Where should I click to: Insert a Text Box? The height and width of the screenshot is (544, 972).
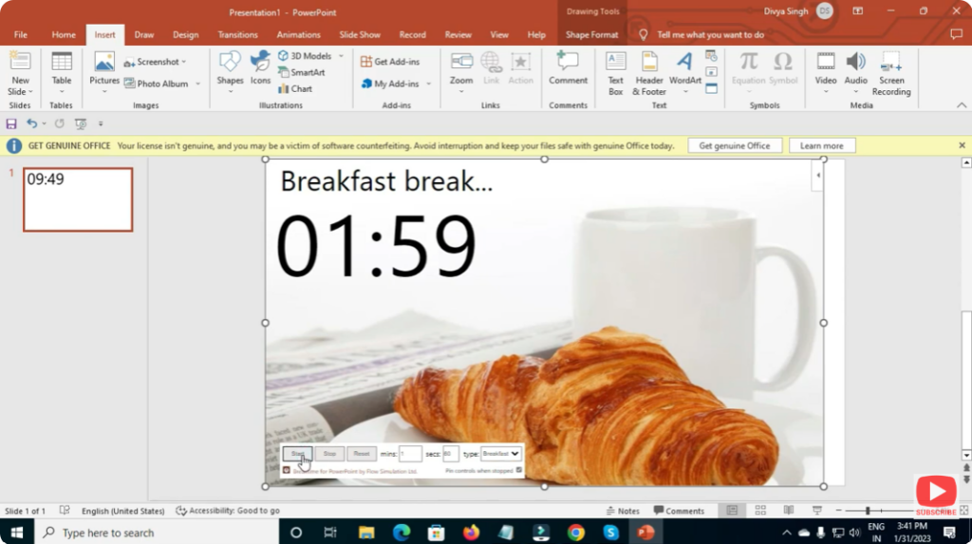pyautogui.click(x=615, y=73)
